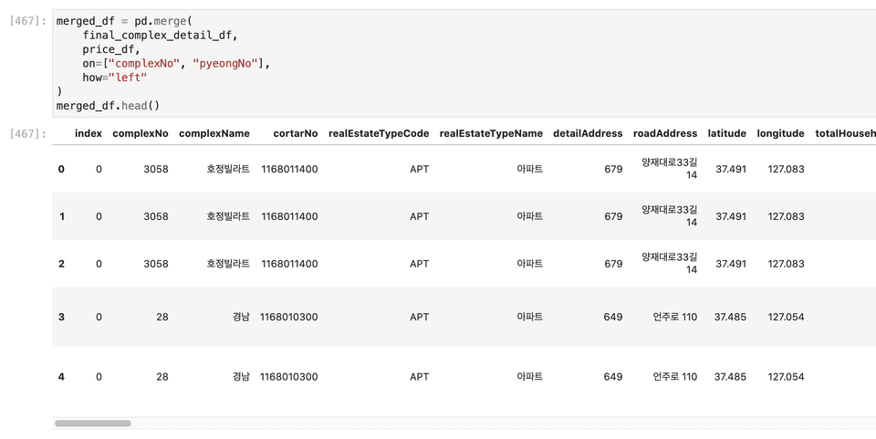This screenshot has width=876, height=439.
Task: Click row index 0 label in table
Action: 61,169
